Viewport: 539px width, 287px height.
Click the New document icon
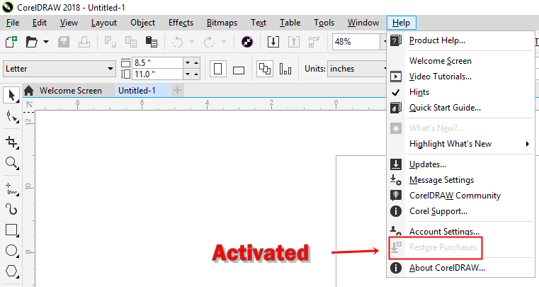pyautogui.click(x=11, y=42)
